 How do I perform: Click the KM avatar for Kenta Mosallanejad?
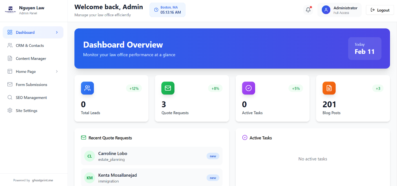click(x=90, y=178)
